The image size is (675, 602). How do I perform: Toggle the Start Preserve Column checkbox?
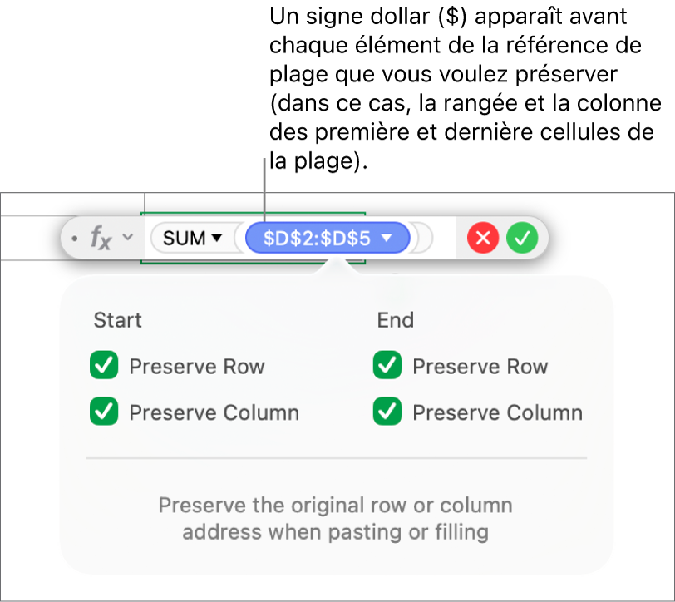105,412
